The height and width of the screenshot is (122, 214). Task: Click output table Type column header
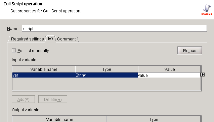tap(154, 119)
